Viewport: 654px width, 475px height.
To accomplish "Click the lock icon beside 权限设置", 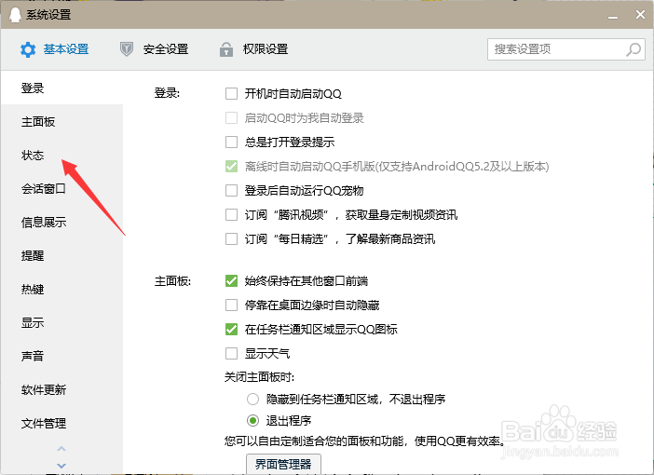I will coord(226,49).
